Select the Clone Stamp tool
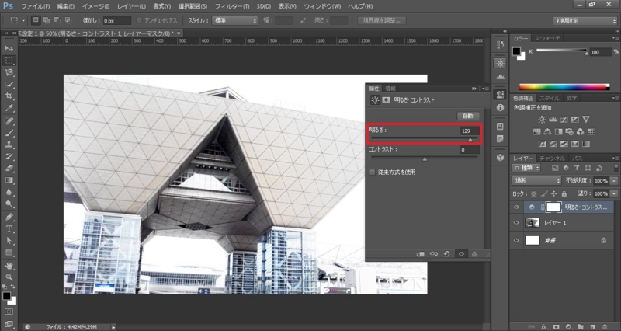The height and width of the screenshot is (331, 621). coord(9,145)
